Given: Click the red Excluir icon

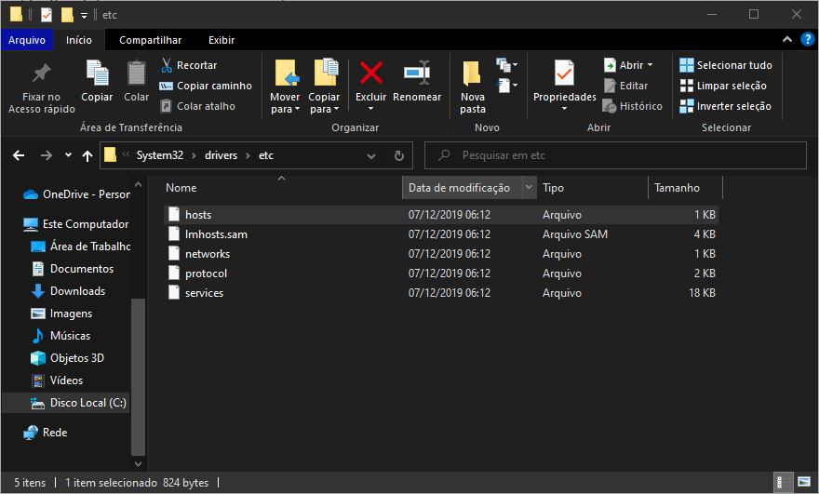Looking at the screenshot, I should (x=370, y=73).
